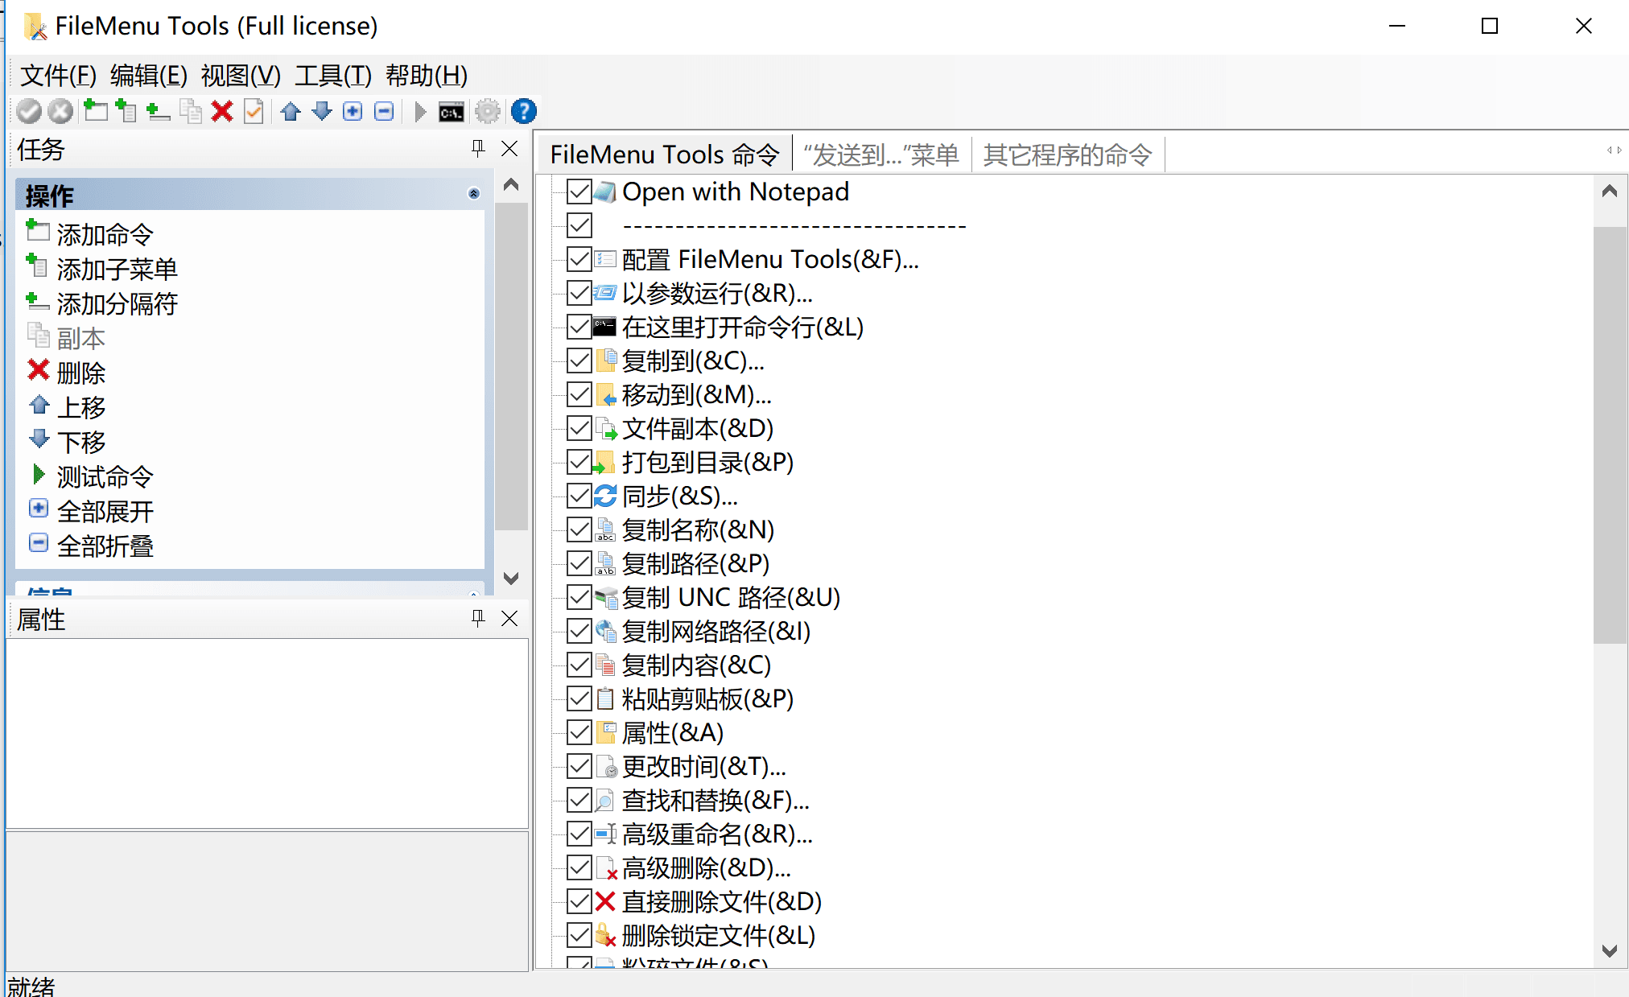Image resolution: width=1629 pixels, height=997 pixels.
Task: Click the Test command play icon in toolbar
Action: click(x=419, y=111)
